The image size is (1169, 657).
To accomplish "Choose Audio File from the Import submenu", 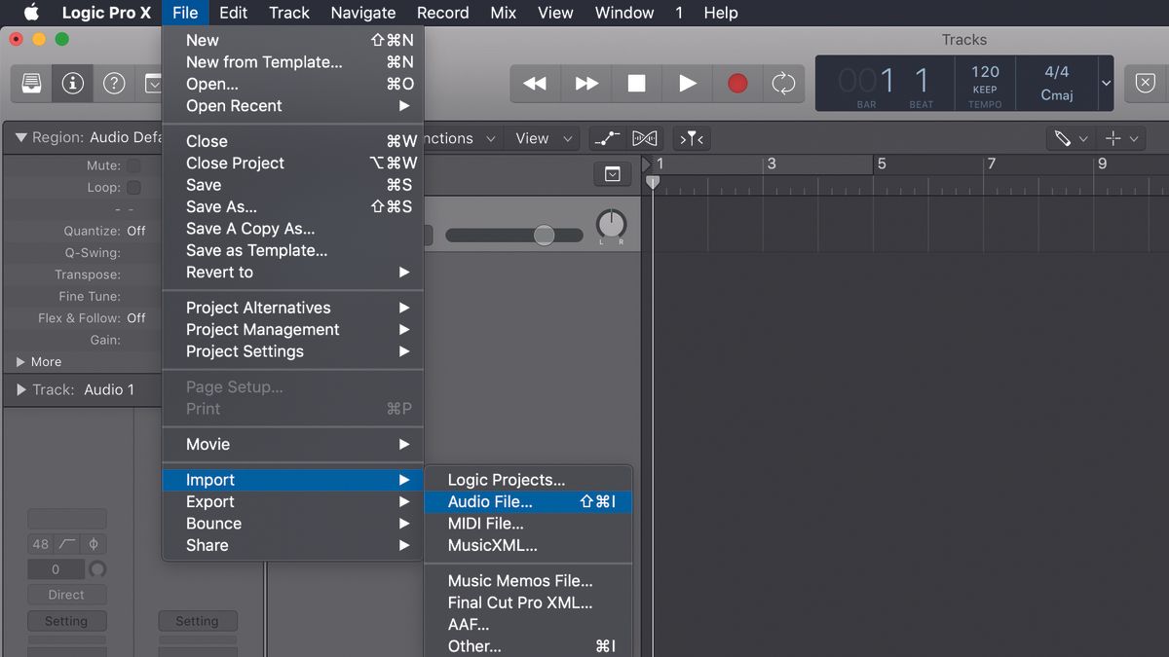I will [x=527, y=502].
